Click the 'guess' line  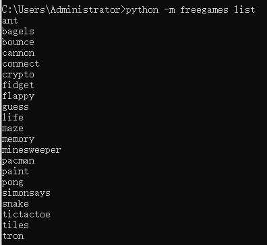pyautogui.click(x=16, y=107)
